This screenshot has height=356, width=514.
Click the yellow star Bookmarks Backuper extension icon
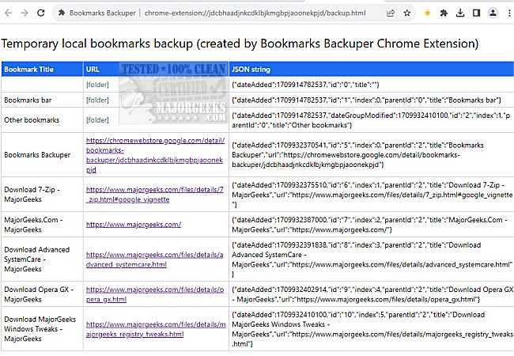(x=428, y=13)
